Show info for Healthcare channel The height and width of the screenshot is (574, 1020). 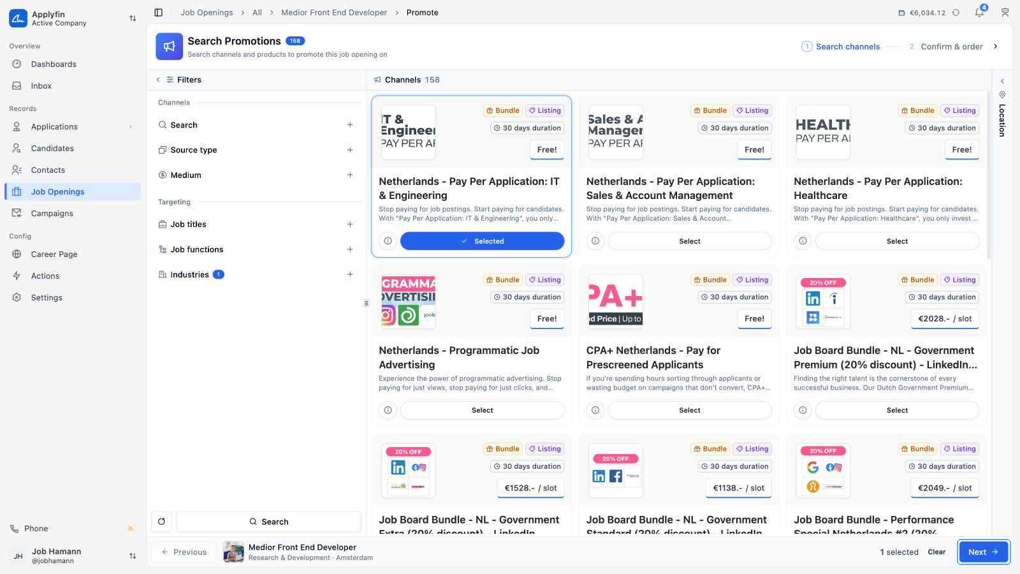803,241
